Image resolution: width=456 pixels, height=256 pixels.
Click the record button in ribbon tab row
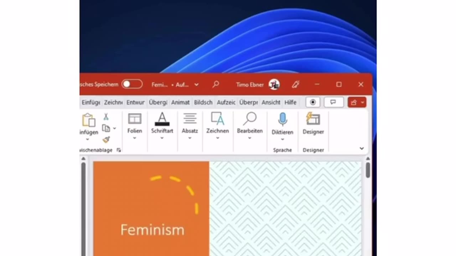pos(313,102)
